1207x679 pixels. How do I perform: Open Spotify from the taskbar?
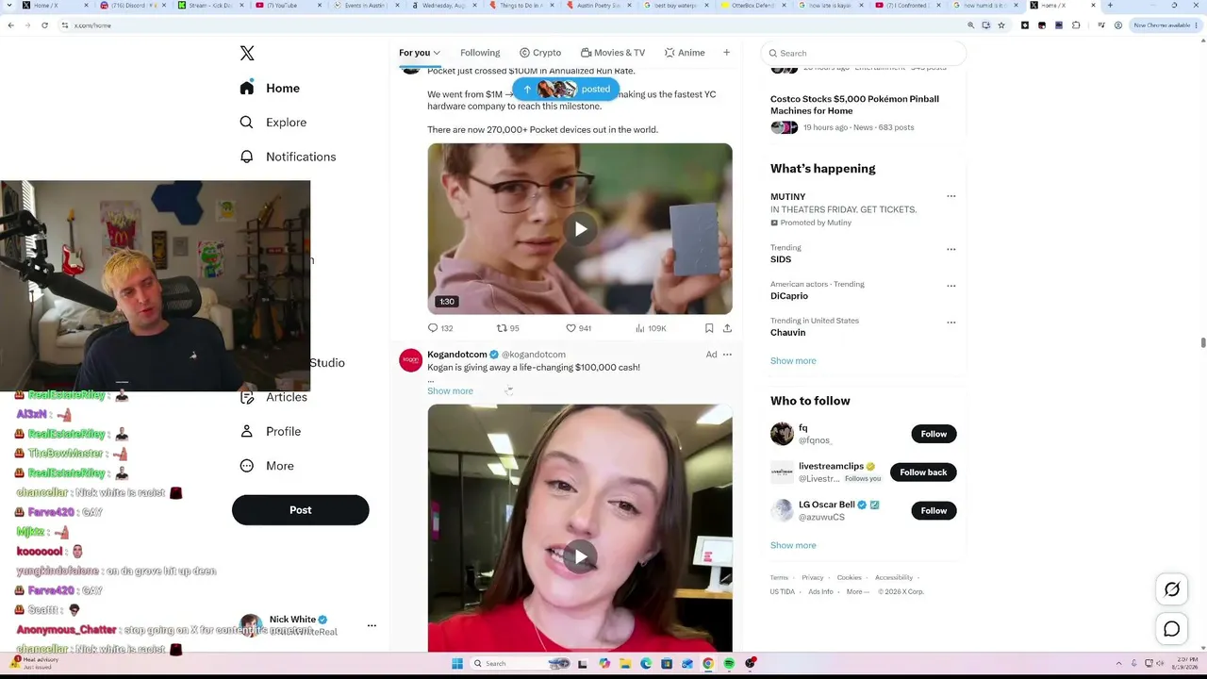click(729, 664)
